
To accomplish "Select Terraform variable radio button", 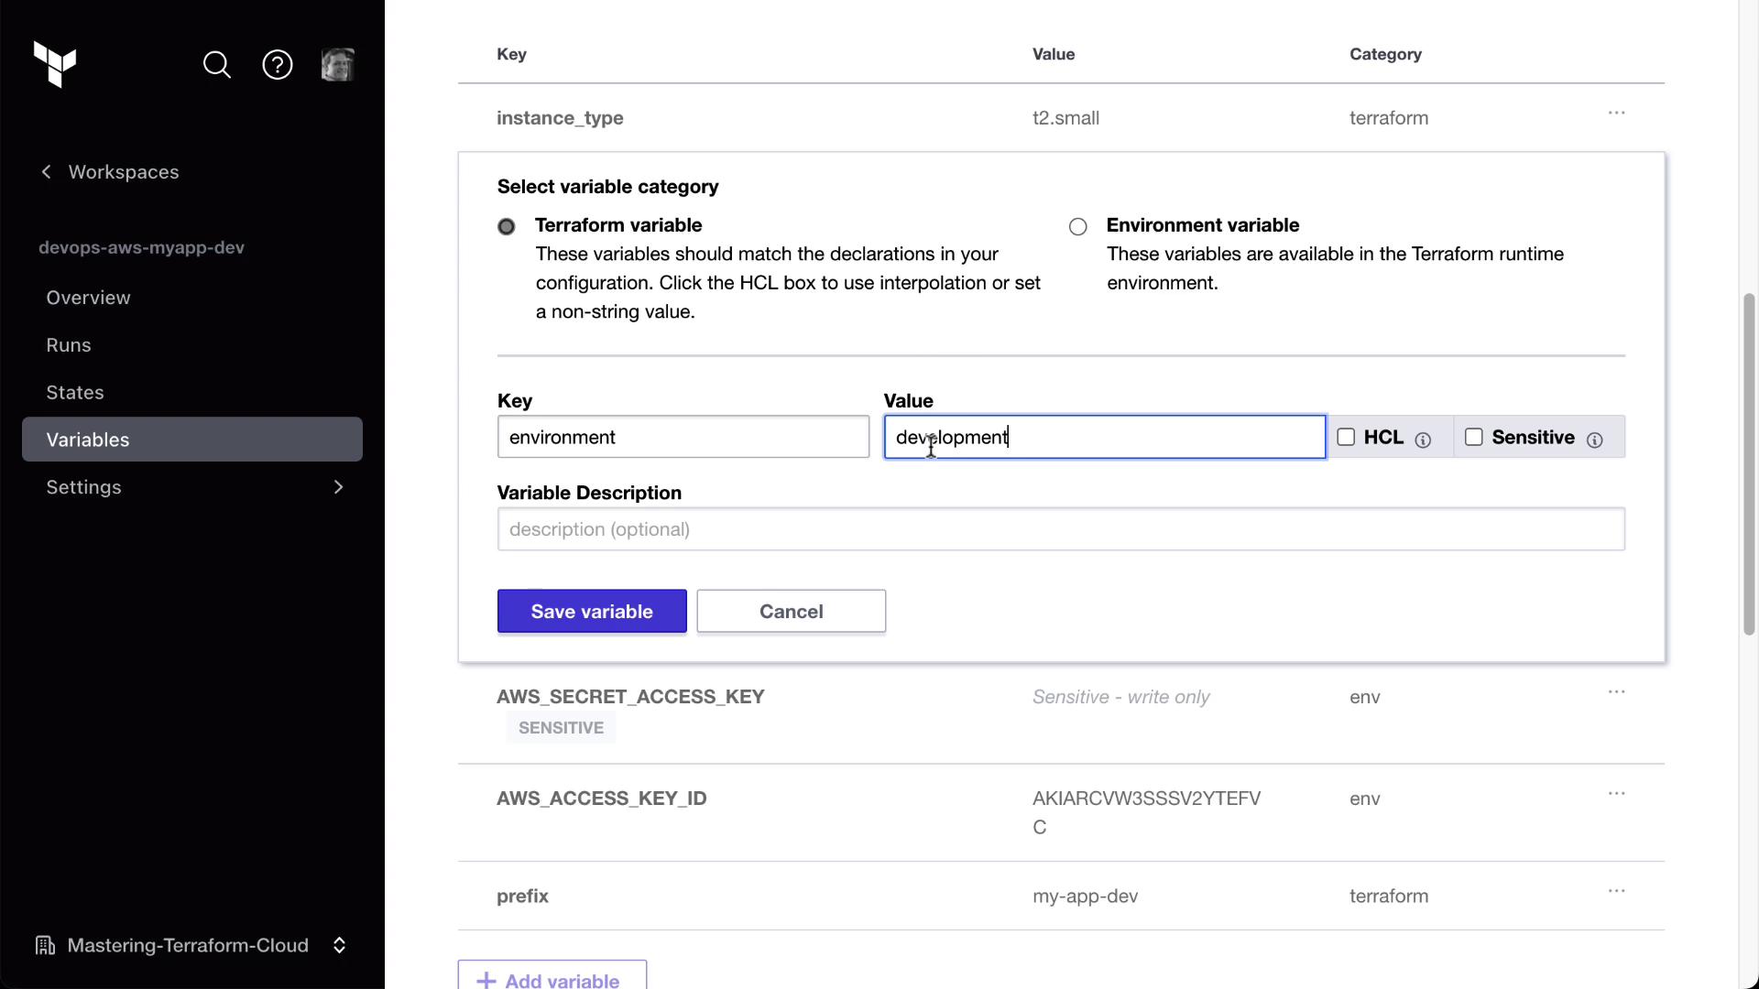I will [507, 226].
